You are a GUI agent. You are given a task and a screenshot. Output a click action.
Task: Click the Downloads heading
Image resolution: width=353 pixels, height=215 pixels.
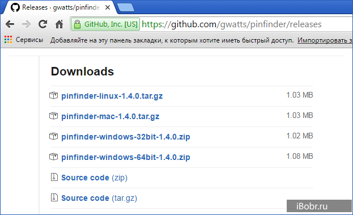pos(82,71)
